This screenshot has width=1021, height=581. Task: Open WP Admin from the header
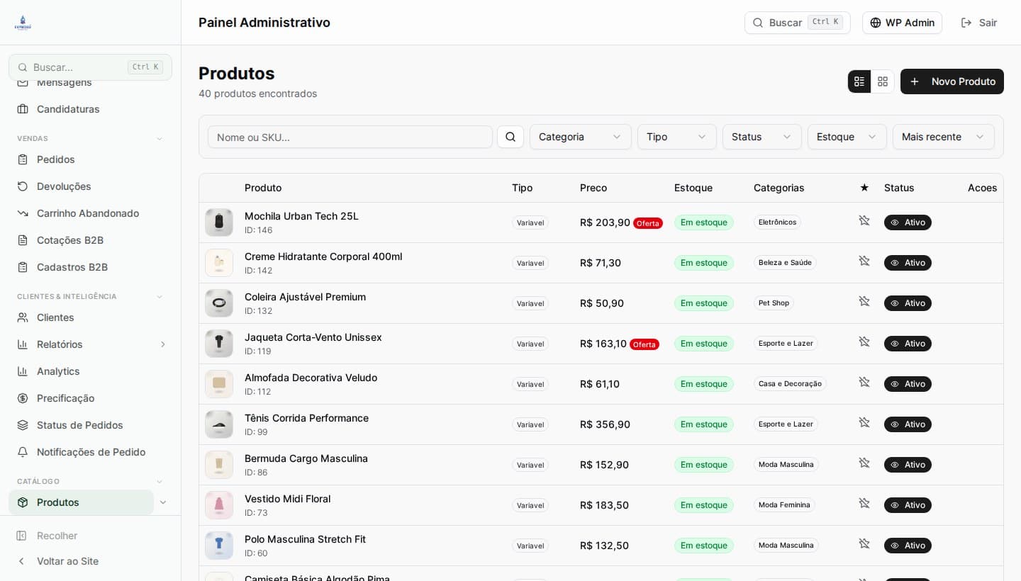(902, 23)
